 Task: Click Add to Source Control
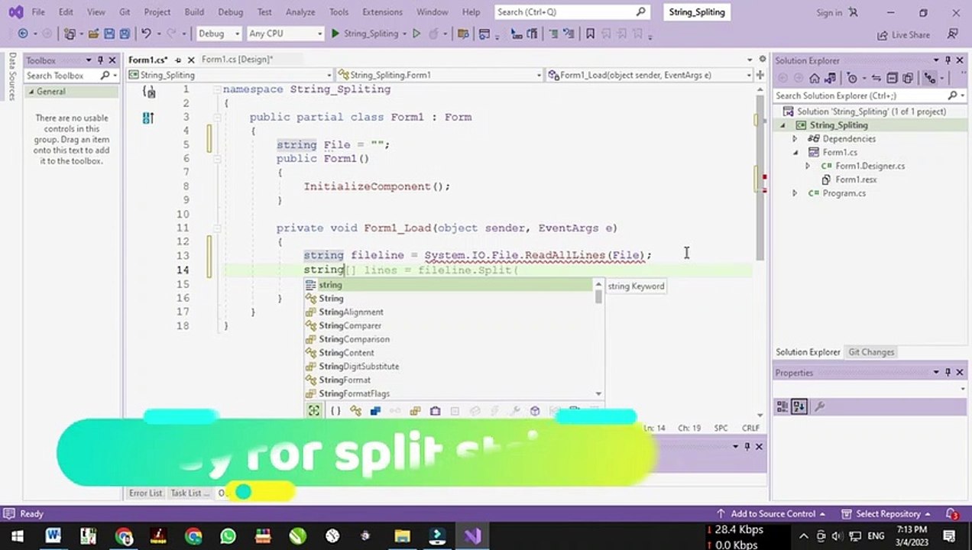click(770, 514)
